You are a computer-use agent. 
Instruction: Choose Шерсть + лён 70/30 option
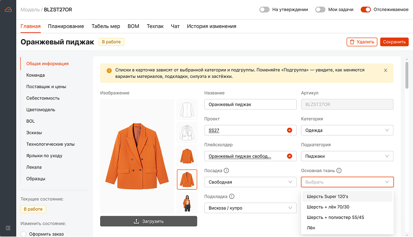pyautogui.click(x=347, y=207)
